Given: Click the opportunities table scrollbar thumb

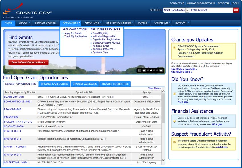Looking at the screenshot, I should pos(163,108).
